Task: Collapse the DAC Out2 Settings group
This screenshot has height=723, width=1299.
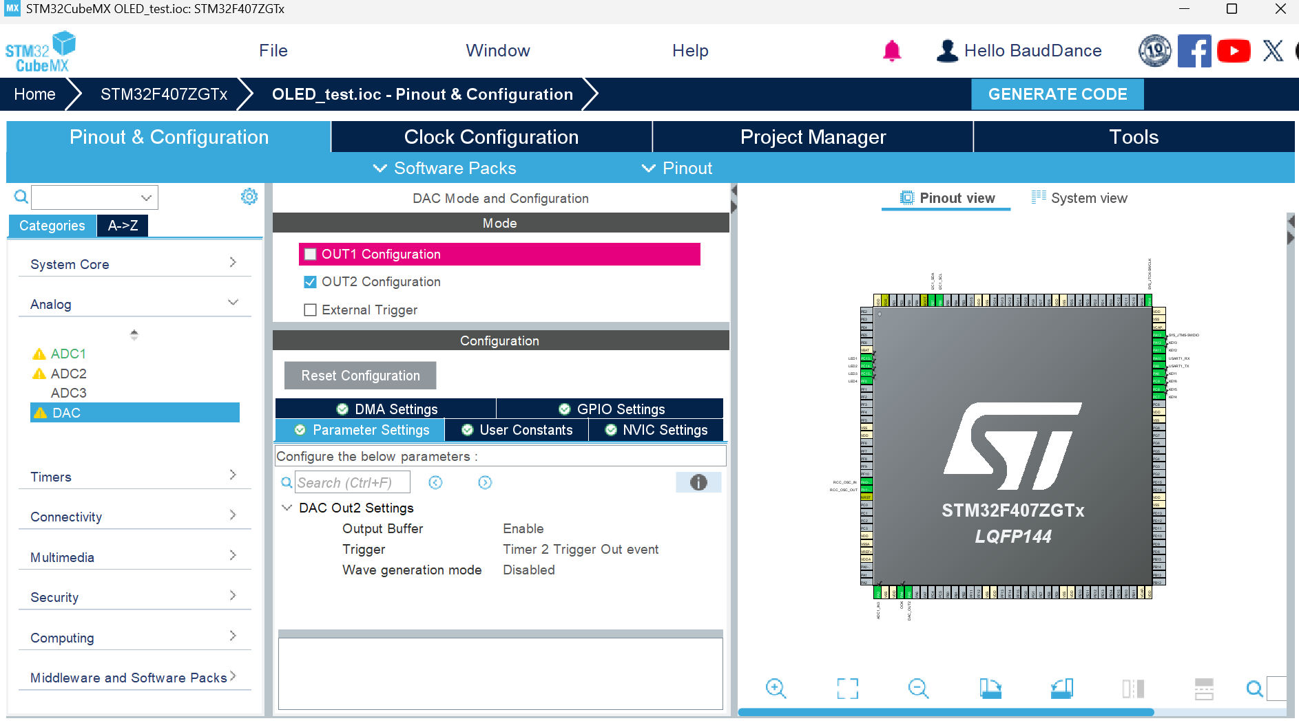Action: [x=287, y=508]
